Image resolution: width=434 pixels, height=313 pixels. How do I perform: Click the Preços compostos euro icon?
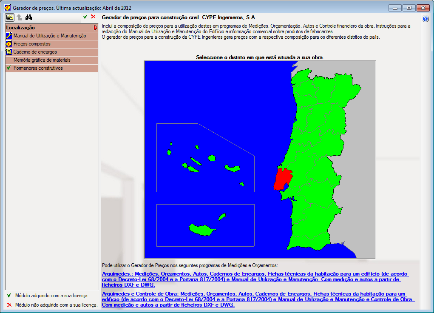9,44
